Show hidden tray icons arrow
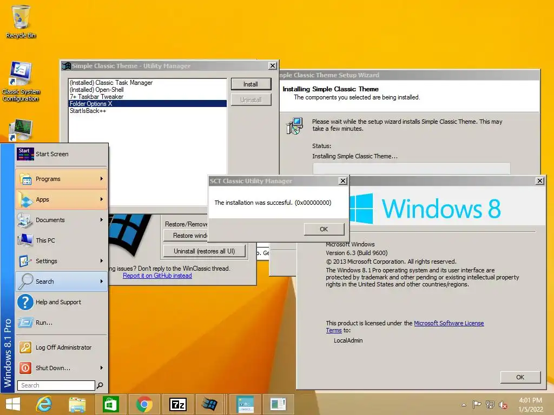Viewport: 554px width, 415px height. (464, 405)
